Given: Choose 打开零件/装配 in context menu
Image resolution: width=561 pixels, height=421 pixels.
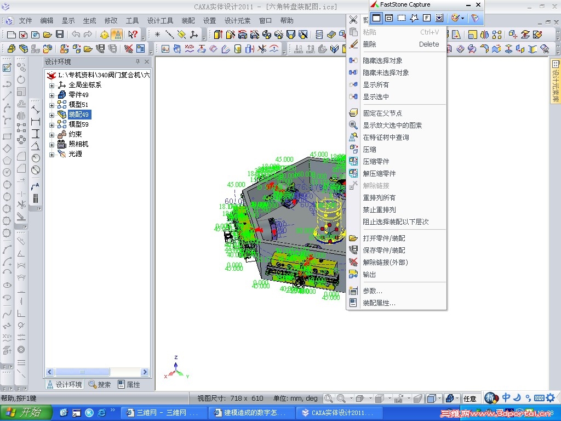Looking at the screenshot, I should (397, 238).
